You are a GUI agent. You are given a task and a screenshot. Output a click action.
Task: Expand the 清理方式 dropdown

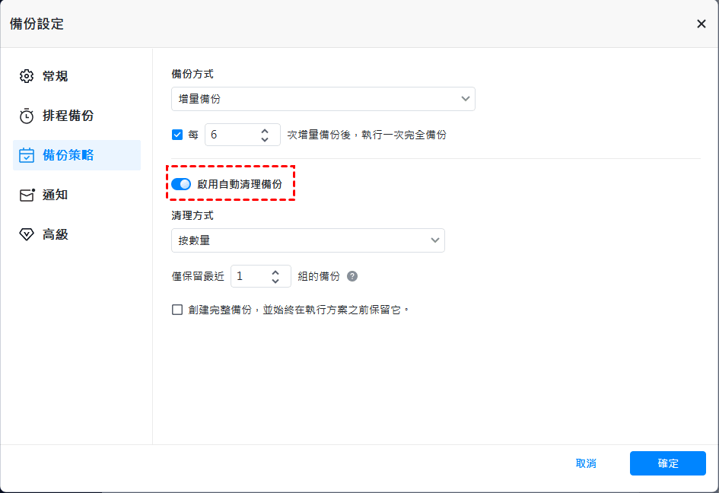tap(307, 240)
